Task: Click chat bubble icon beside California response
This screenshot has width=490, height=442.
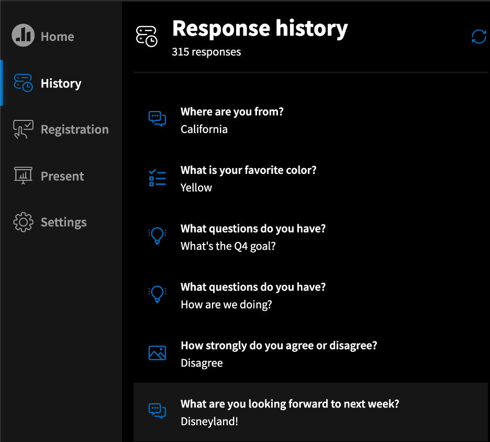Action: click(x=157, y=119)
